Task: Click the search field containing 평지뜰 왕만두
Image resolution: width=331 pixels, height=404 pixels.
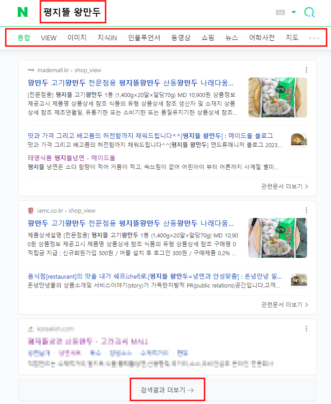Action: (73, 12)
